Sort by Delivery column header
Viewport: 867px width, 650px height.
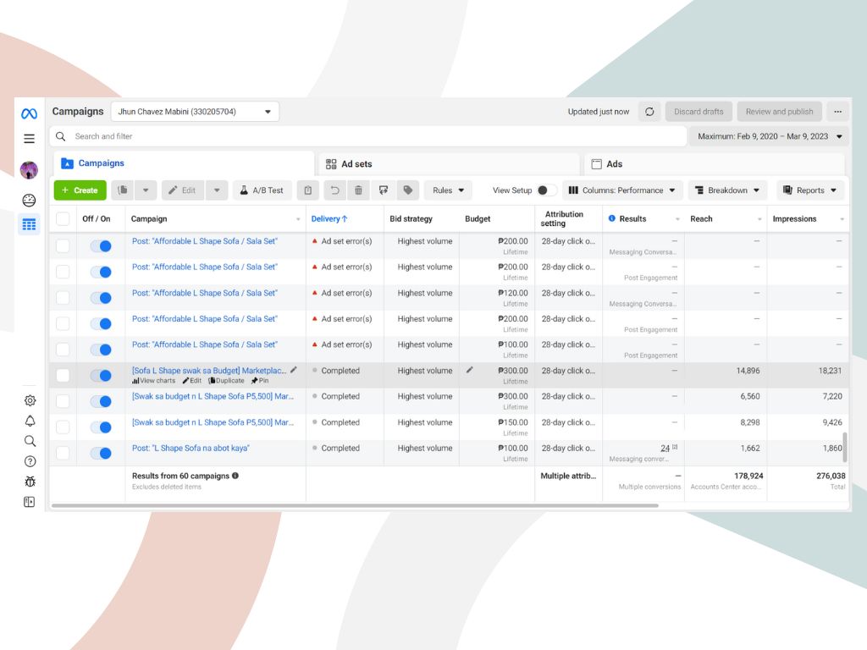coord(329,219)
